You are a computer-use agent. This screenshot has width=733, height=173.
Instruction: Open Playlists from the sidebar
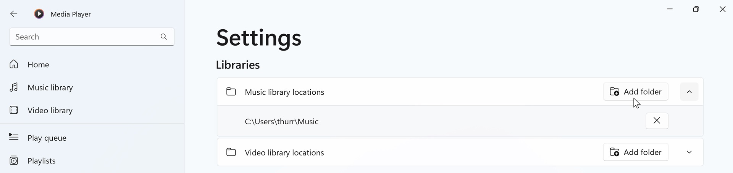click(92, 160)
